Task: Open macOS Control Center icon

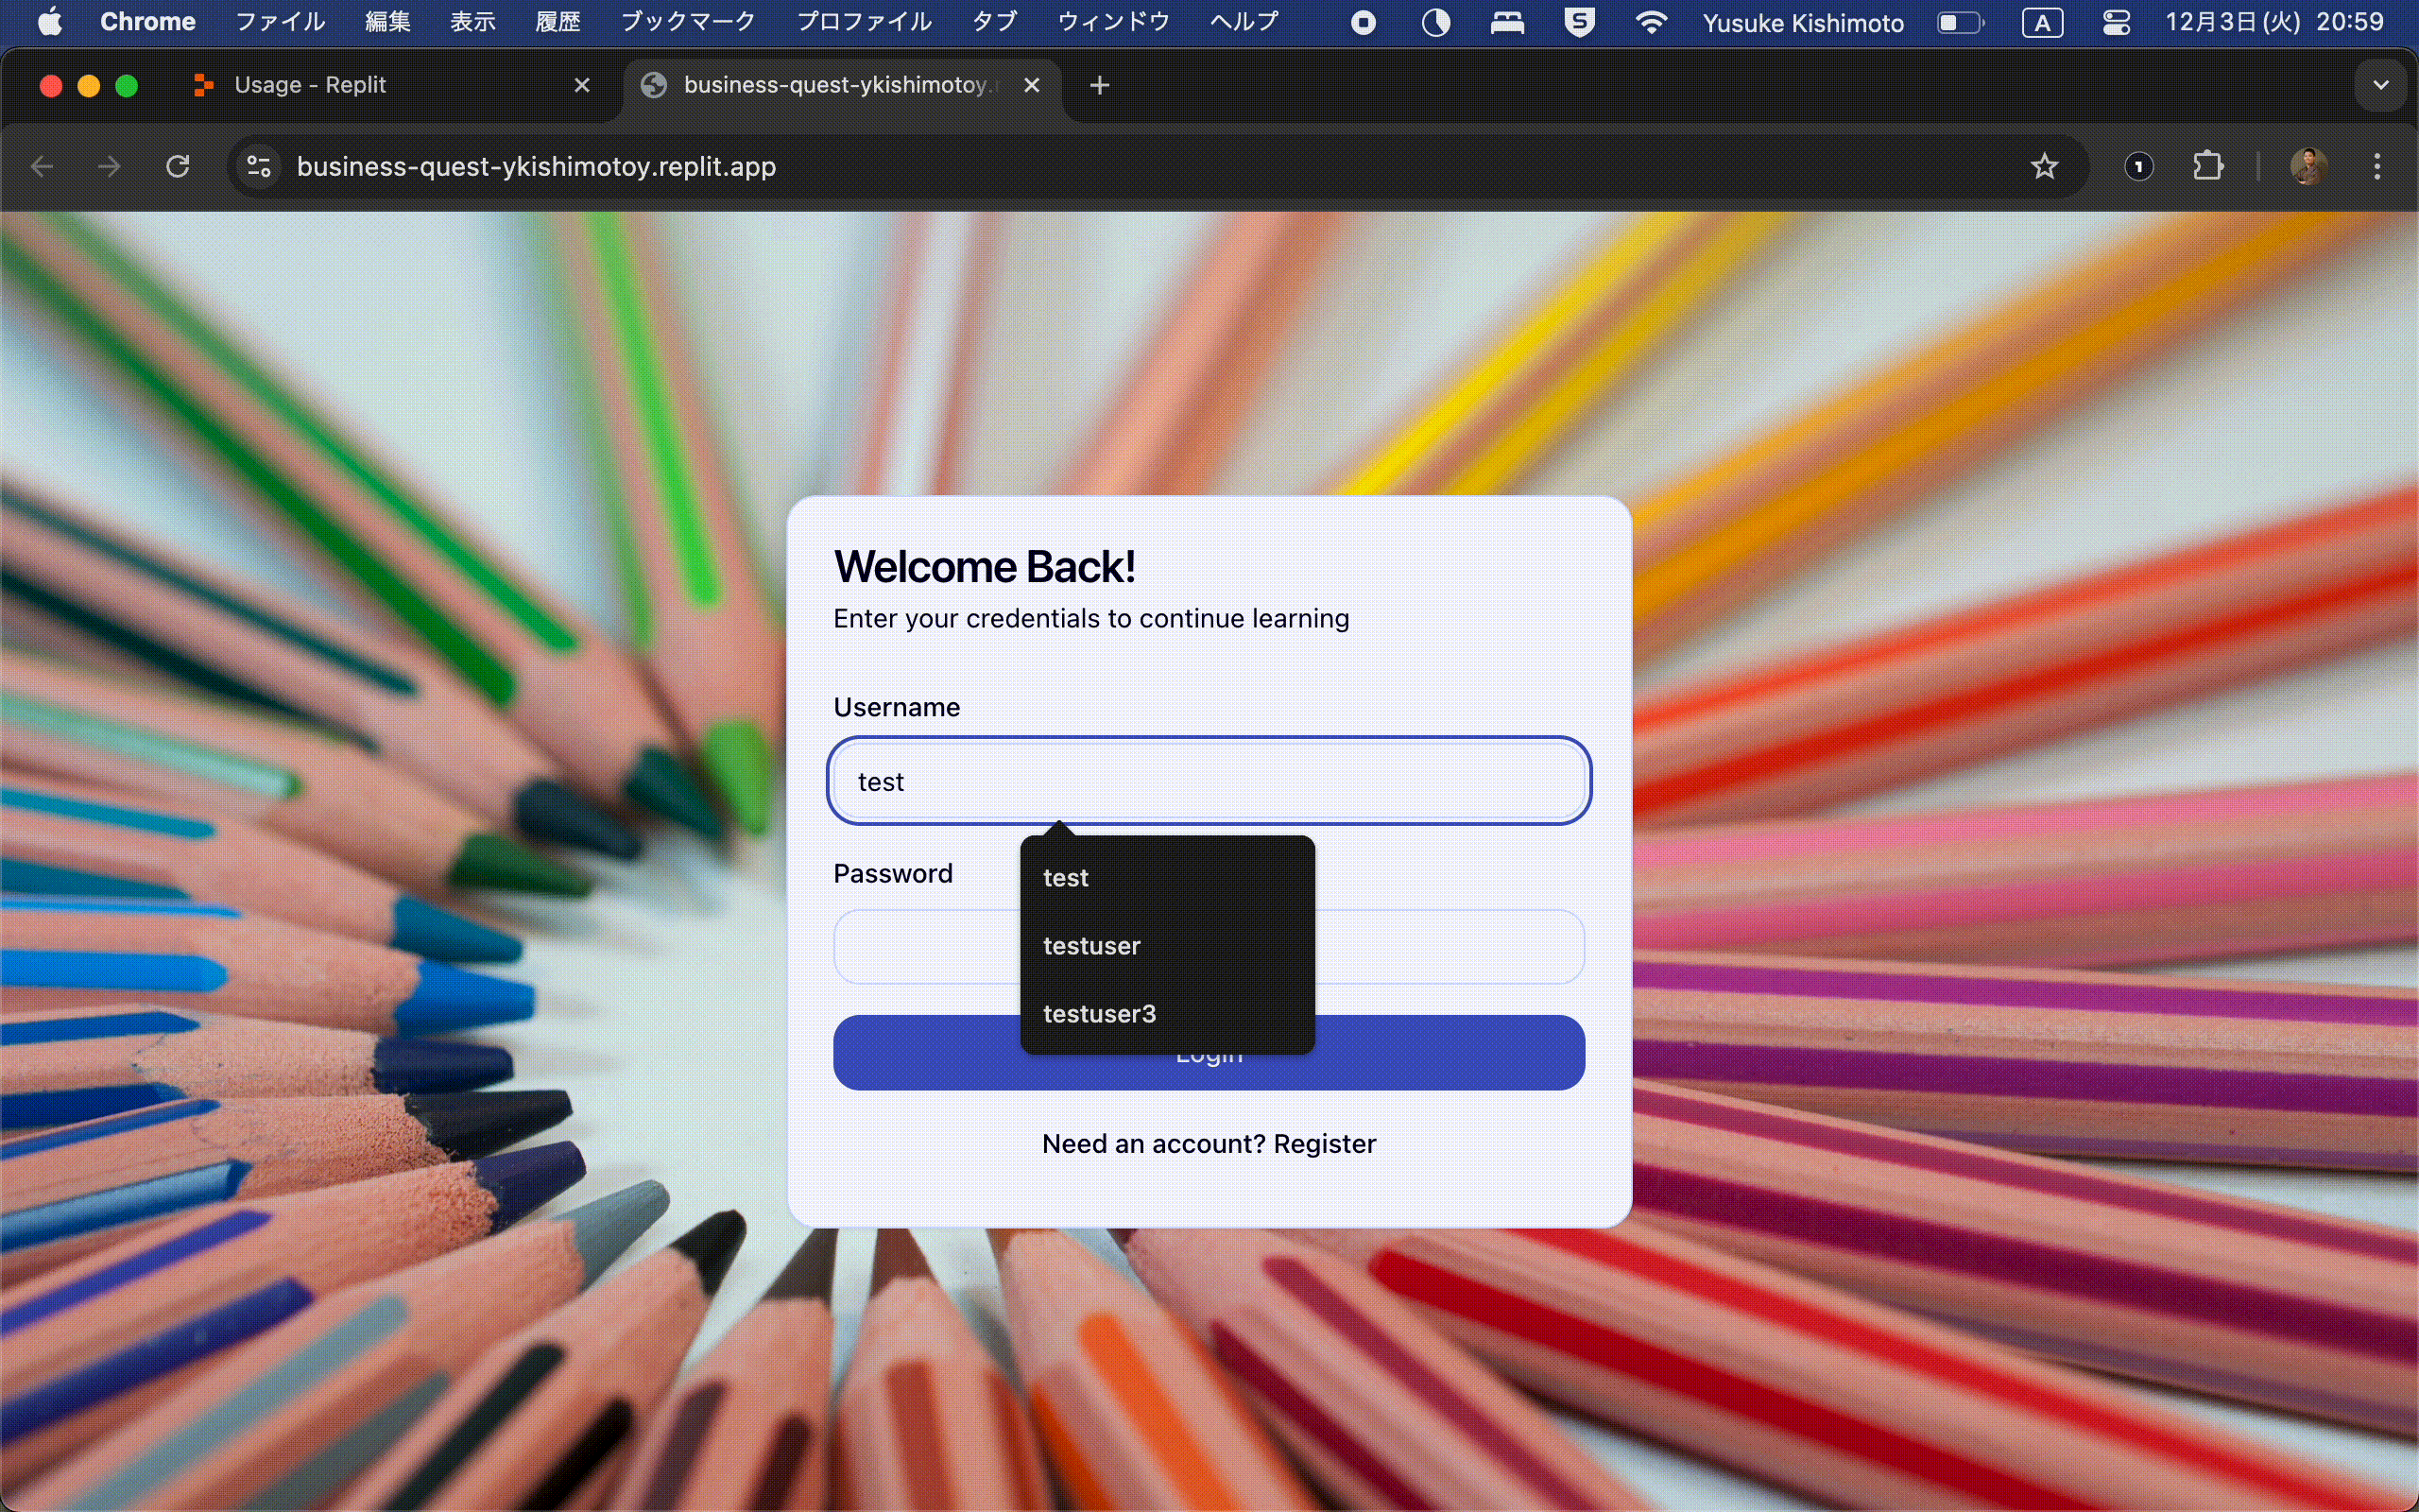Action: pyautogui.click(x=2116, y=22)
